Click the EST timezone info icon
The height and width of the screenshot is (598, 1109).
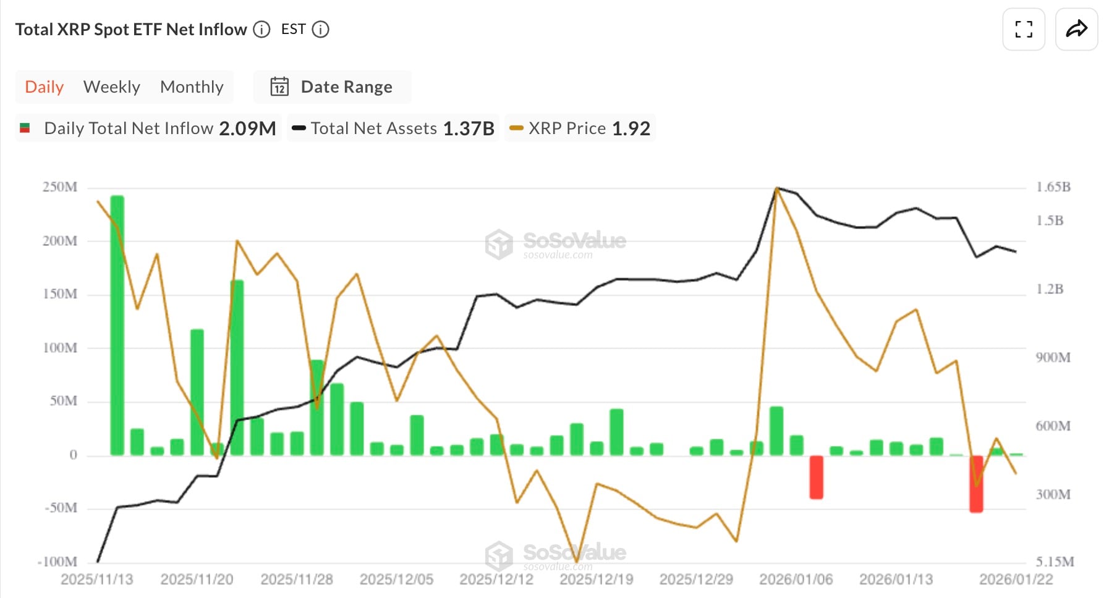320,29
